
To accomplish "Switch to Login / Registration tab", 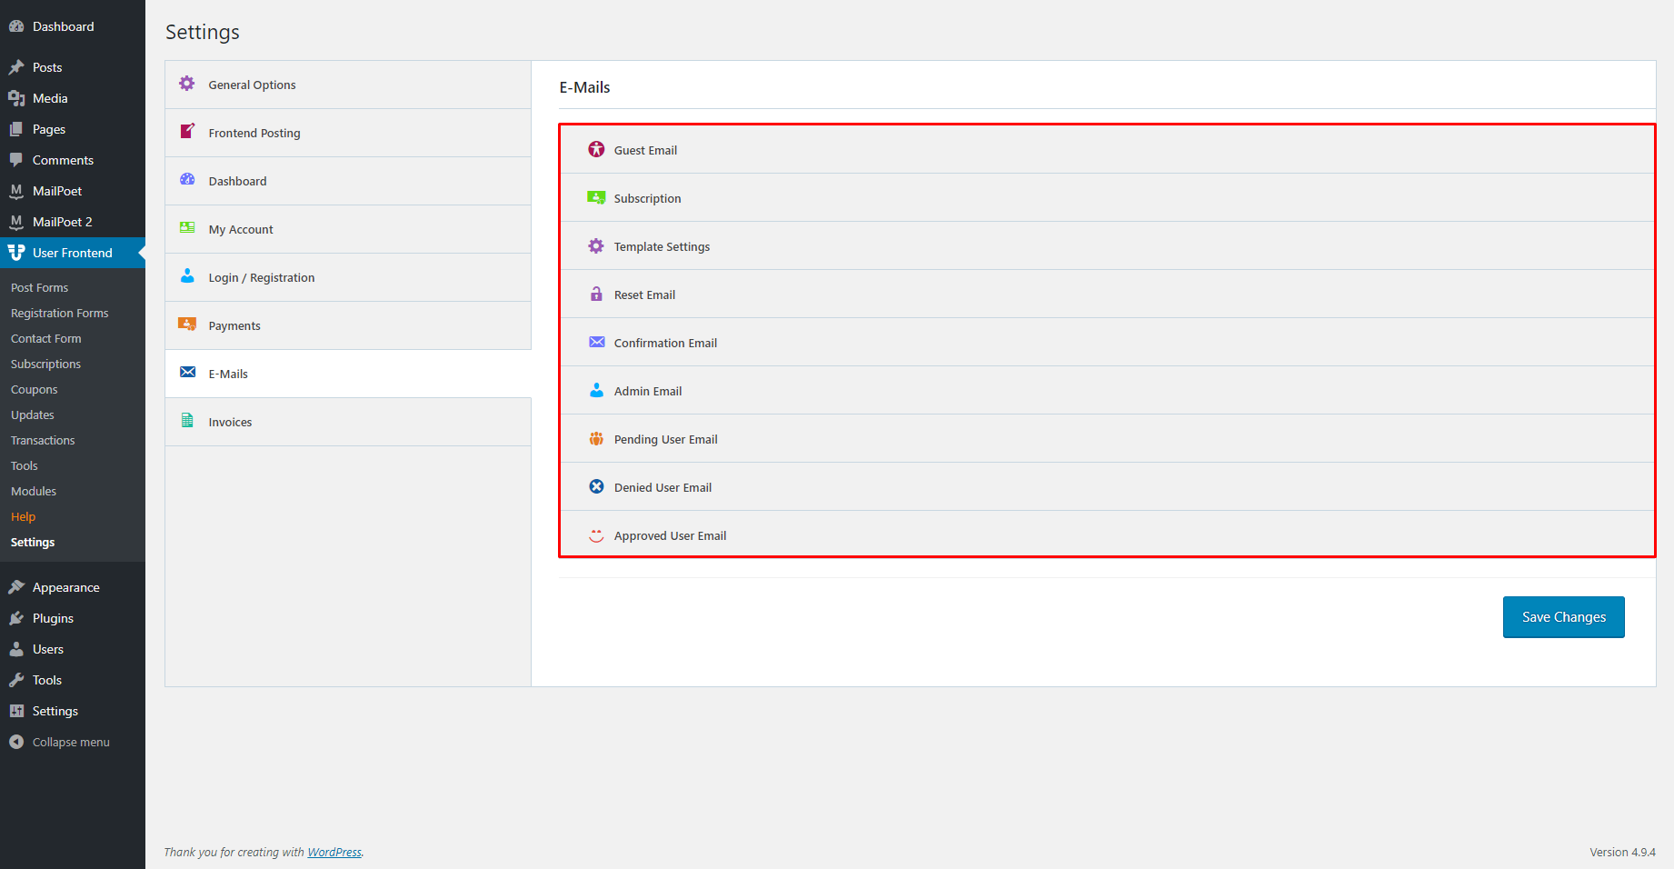I will click(348, 277).
